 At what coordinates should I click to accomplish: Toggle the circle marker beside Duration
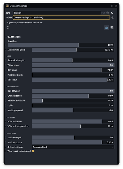(5, 45)
